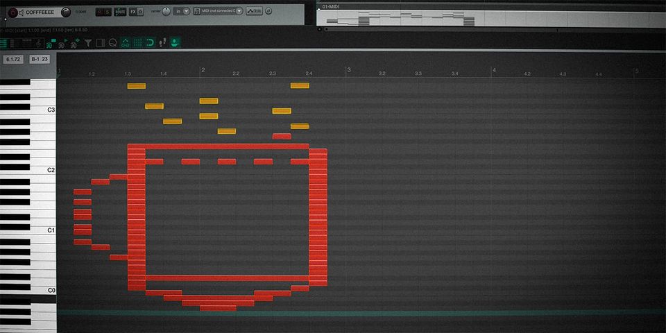Toggle track phase circle button

[x=268, y=11]
